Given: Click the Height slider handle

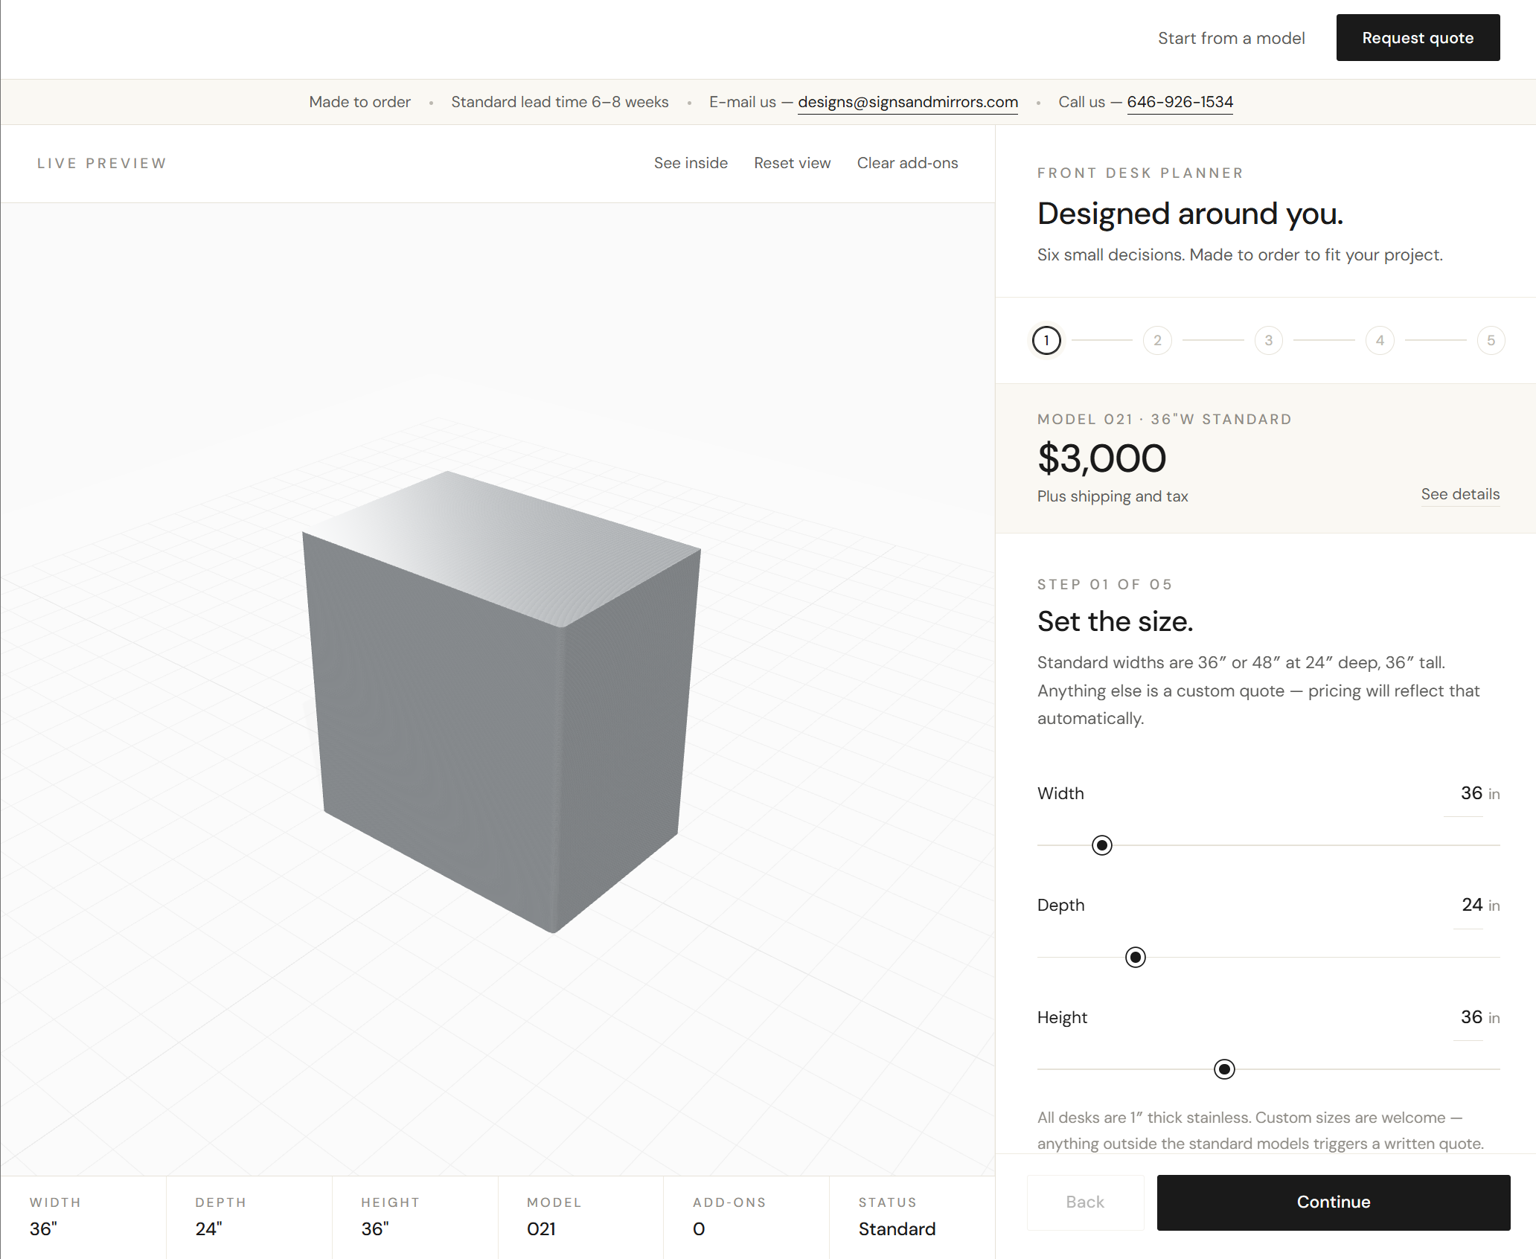Looking at the screenshot, I should point(1224,1069).
